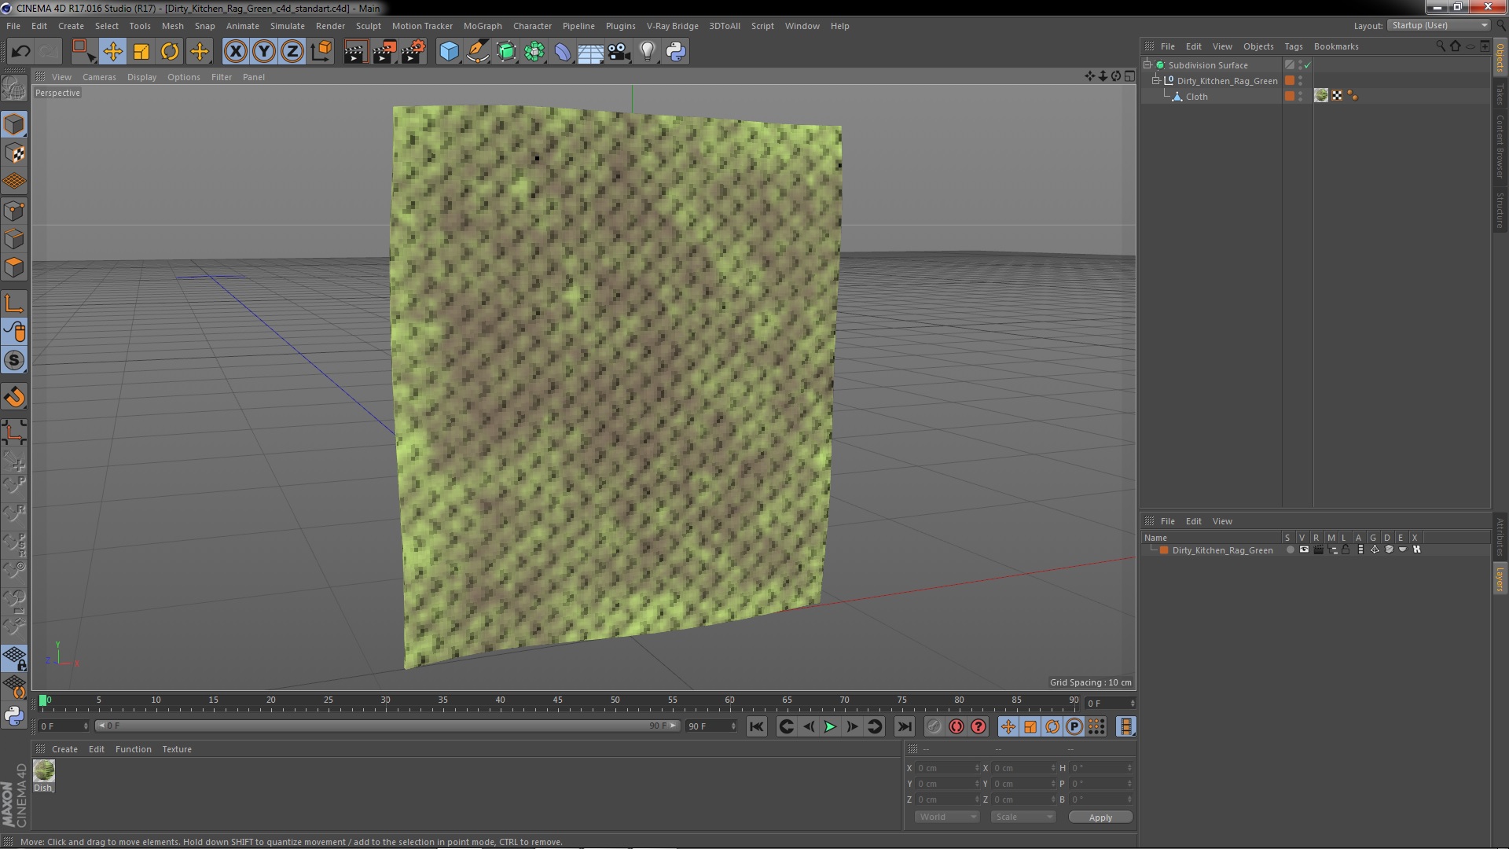
Task: Switch to Points mode
Action: [x=14, y=211]
